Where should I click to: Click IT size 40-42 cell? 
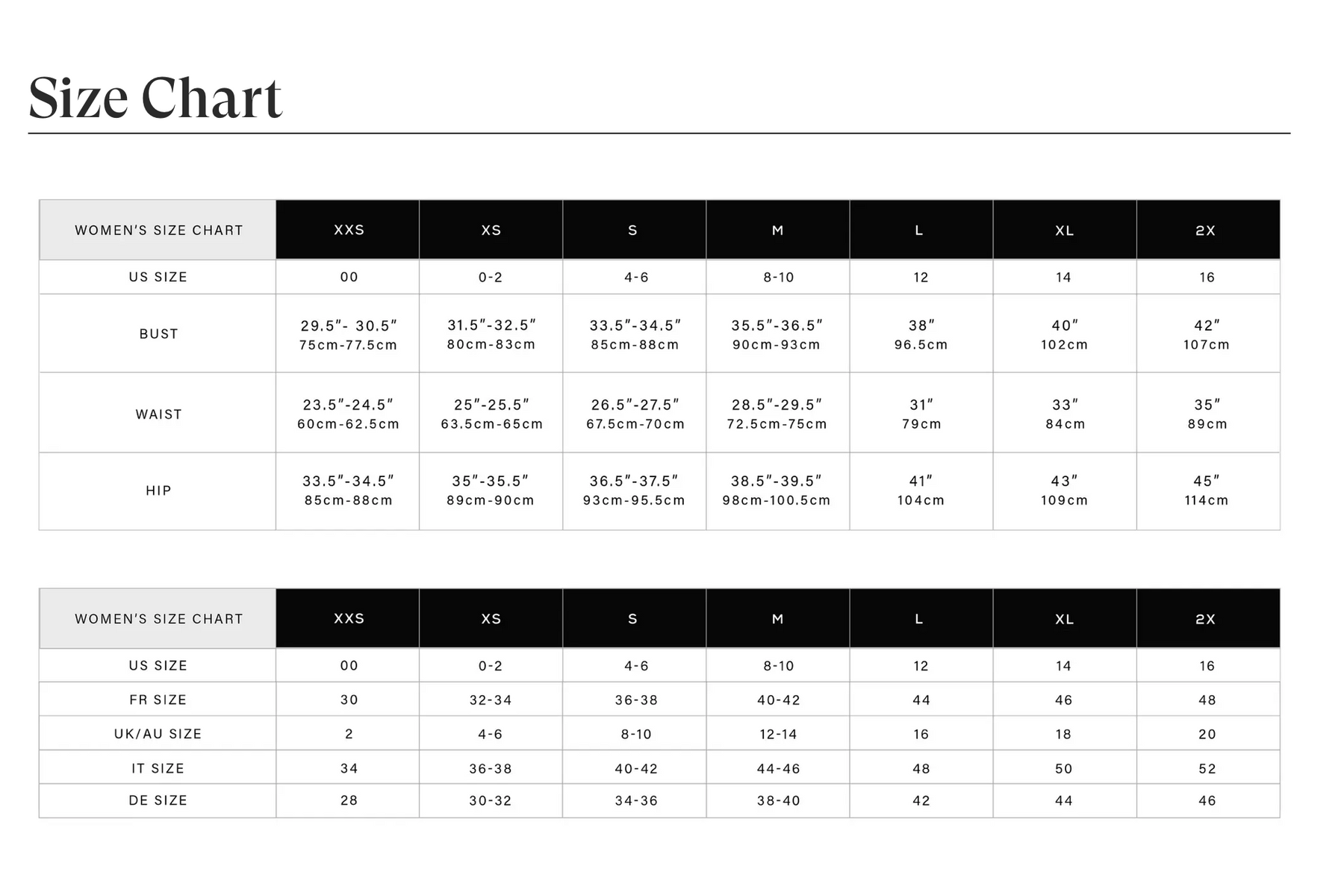click(636, 769)
